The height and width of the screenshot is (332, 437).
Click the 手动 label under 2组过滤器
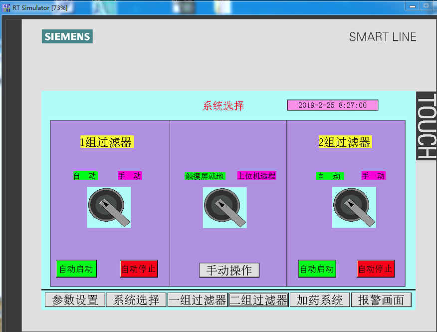(x=374, y=176)
